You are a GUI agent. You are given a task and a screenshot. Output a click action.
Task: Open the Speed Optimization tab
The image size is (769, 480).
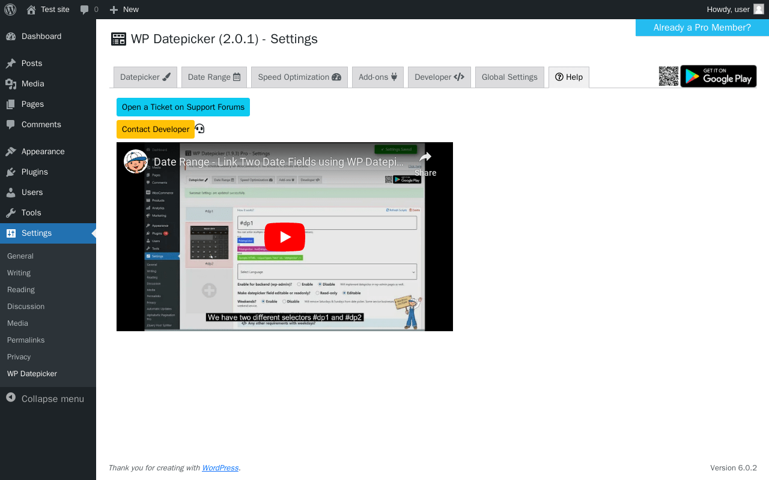click(x=299, y=77)
